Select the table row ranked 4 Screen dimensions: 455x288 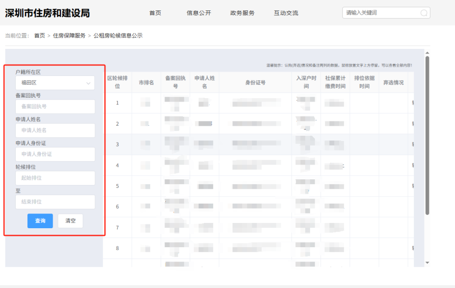258,166
